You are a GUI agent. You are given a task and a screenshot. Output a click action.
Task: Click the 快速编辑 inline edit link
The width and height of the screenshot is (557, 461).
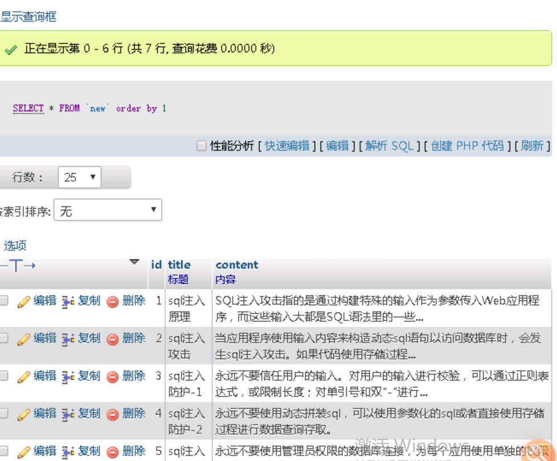click(x=287, y=146)
